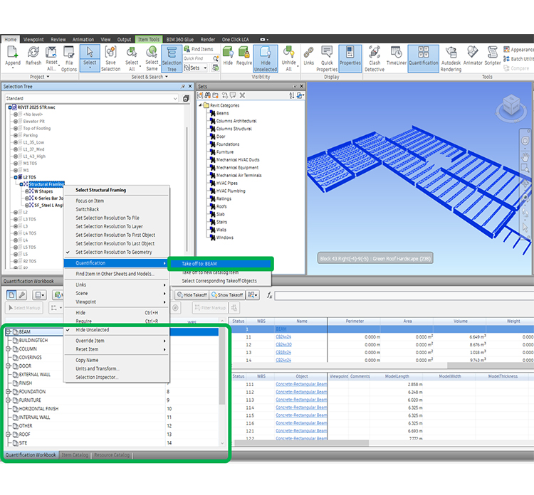The image size is (534, 495).
Task: Open the Override Item submenu
Action: pos(116,341)
